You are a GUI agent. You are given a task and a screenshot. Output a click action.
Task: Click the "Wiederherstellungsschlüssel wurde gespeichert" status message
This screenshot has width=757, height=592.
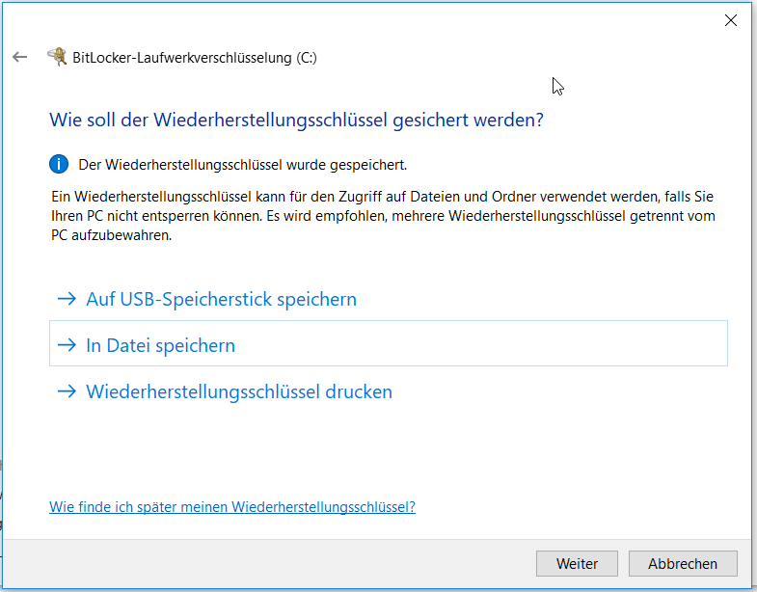point(249,165)
